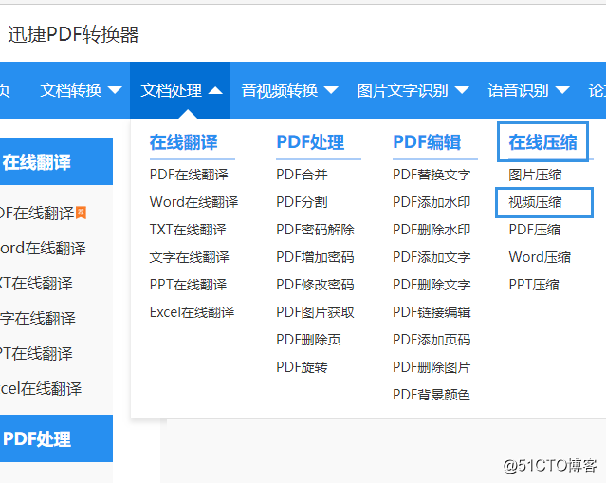
Task: Choose PDF删除页
Action: tap(308, 340)
